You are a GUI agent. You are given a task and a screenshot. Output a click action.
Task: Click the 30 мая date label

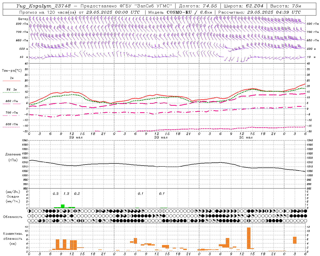161,137
